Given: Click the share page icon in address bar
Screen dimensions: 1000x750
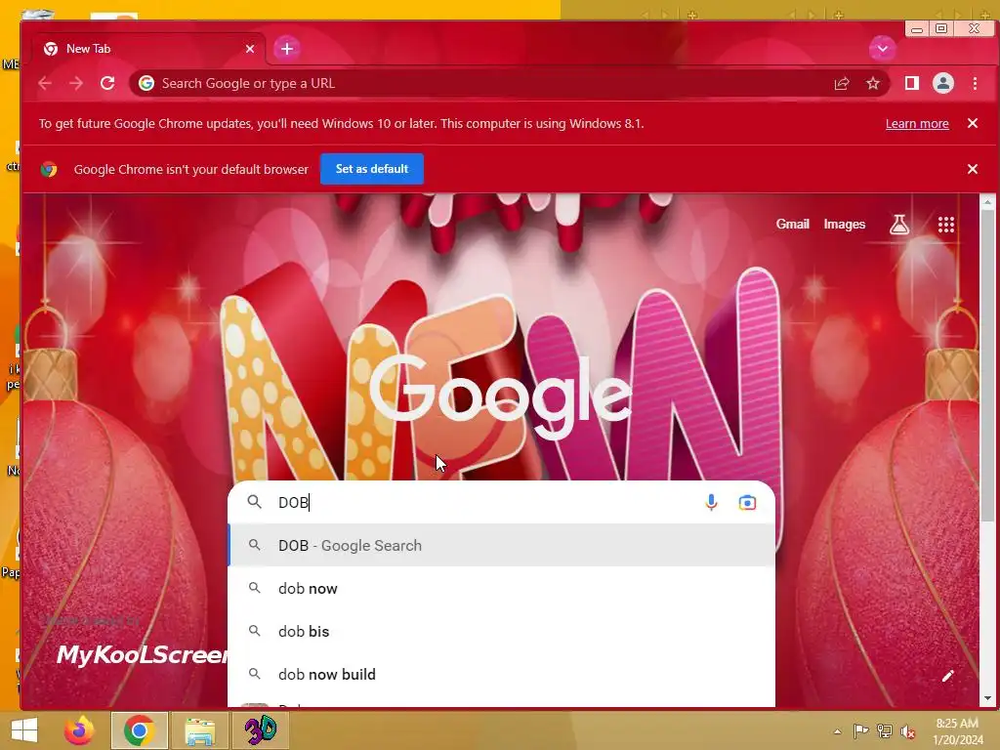Looking at the screenshot, I should point(841,84).
